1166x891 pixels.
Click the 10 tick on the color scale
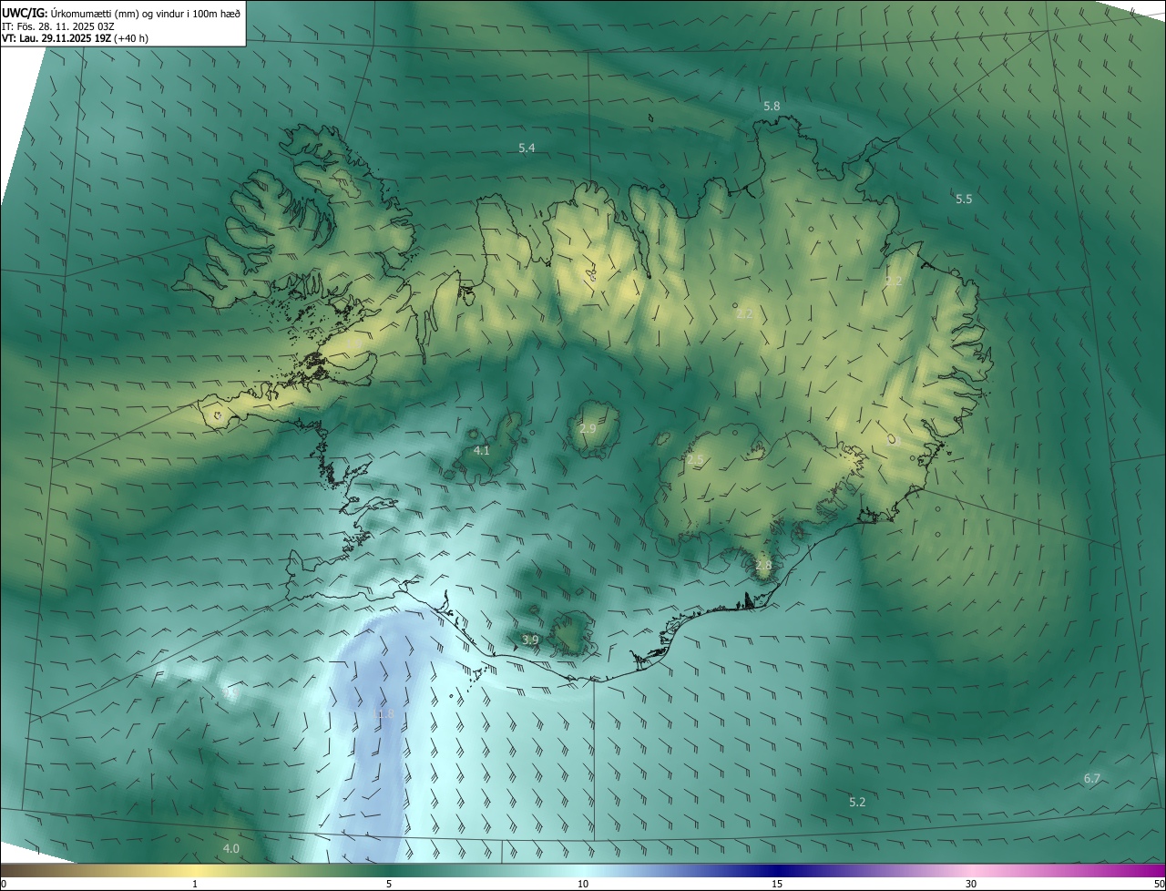(583, 884)
